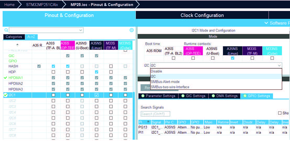Toggle I2C1 M33NS (Cube) checkbox
This screenshot has width=290, height=141.
[125, 95]
